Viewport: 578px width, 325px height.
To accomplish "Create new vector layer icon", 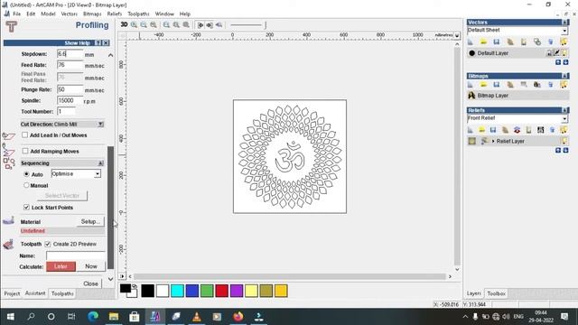I will click(471, 42).
